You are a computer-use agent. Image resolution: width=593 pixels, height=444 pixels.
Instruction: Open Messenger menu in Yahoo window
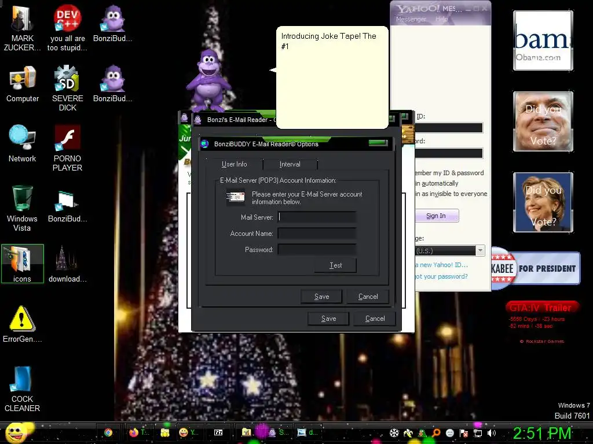click(411, 19)
